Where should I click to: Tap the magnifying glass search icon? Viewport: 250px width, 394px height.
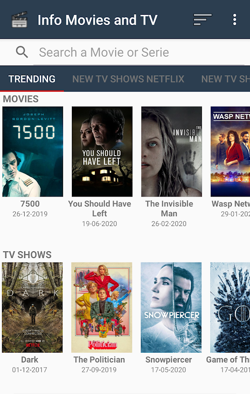tap(22, 52)
